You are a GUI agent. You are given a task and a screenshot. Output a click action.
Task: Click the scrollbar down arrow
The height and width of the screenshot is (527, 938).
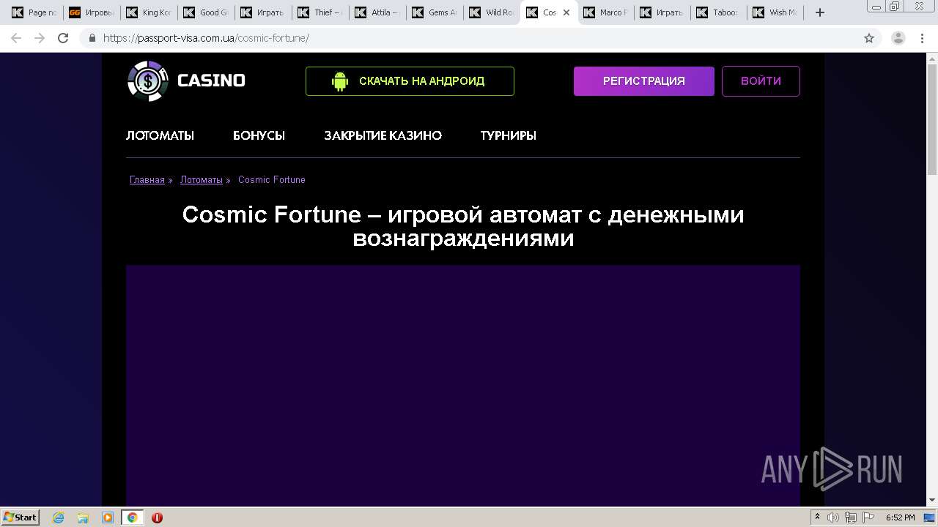[x=932, y=501]
